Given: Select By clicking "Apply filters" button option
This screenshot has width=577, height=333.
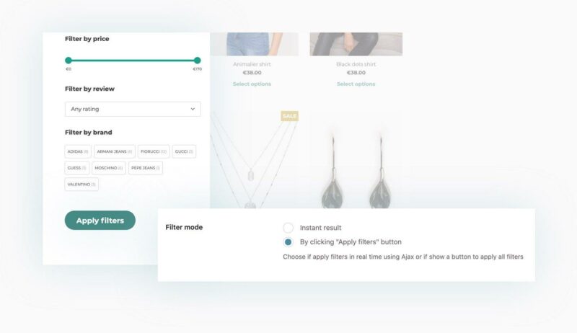Looking at the screenshot, I should (288, 242).
